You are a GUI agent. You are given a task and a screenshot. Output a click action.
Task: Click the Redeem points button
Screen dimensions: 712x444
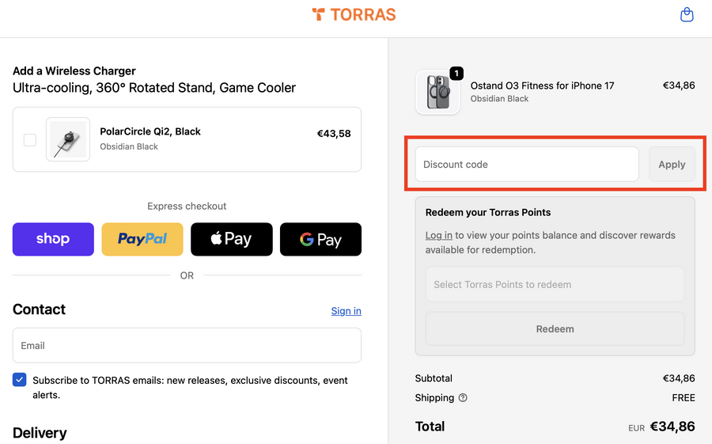(555, 329)
